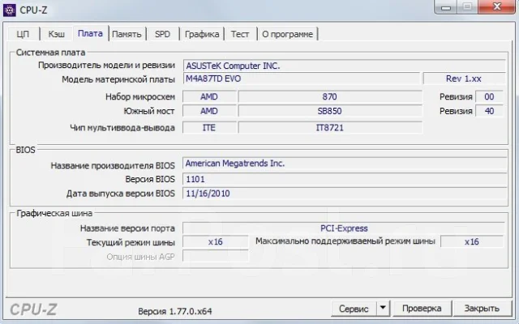Click the Текущий режим шины label
The width and height of the screenshot is (519, 324).
point(131,242)
